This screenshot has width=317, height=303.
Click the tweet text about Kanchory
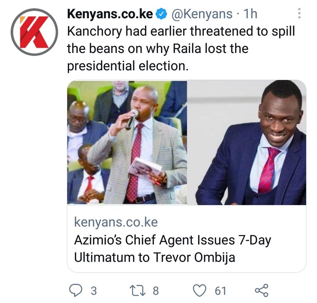(181, 49)
